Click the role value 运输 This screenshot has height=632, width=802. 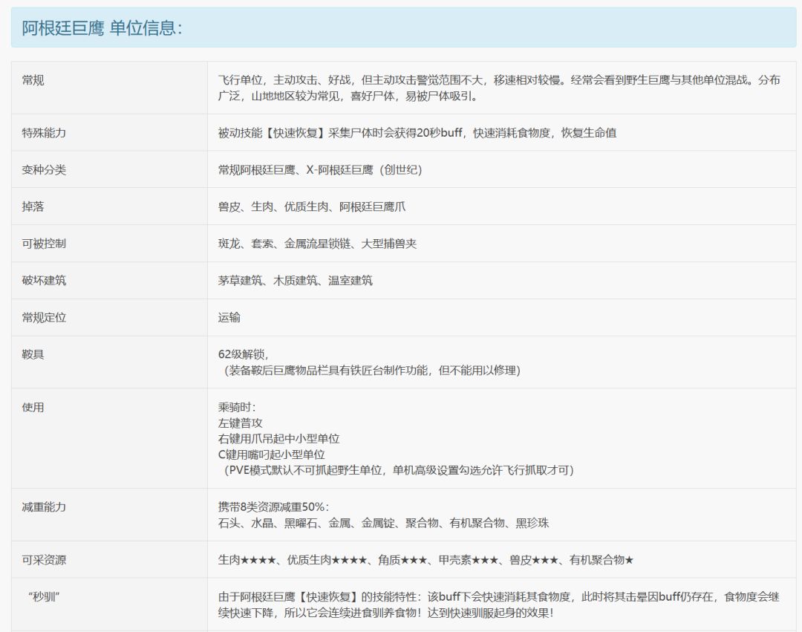coord(229,318)
